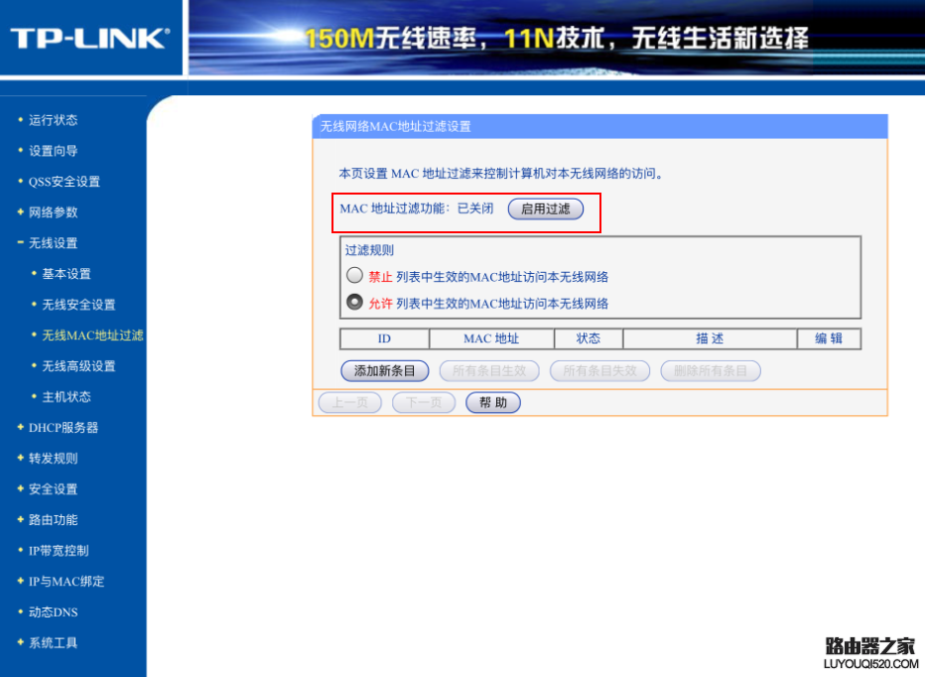This screenshot has height=677, width=925.
Task: Open the IP带宽控制 page
Action: (59, 551)
